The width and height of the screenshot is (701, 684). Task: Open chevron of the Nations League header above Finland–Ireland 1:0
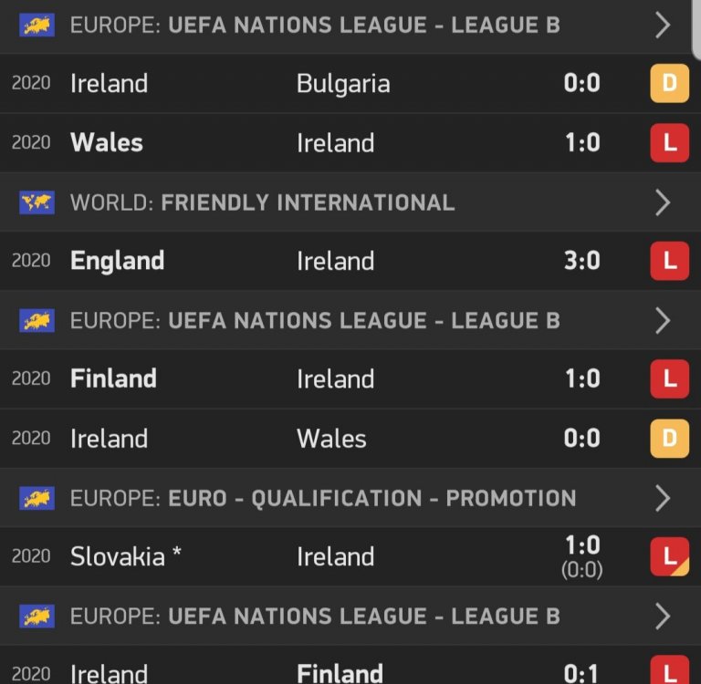(x=664, y=320)
